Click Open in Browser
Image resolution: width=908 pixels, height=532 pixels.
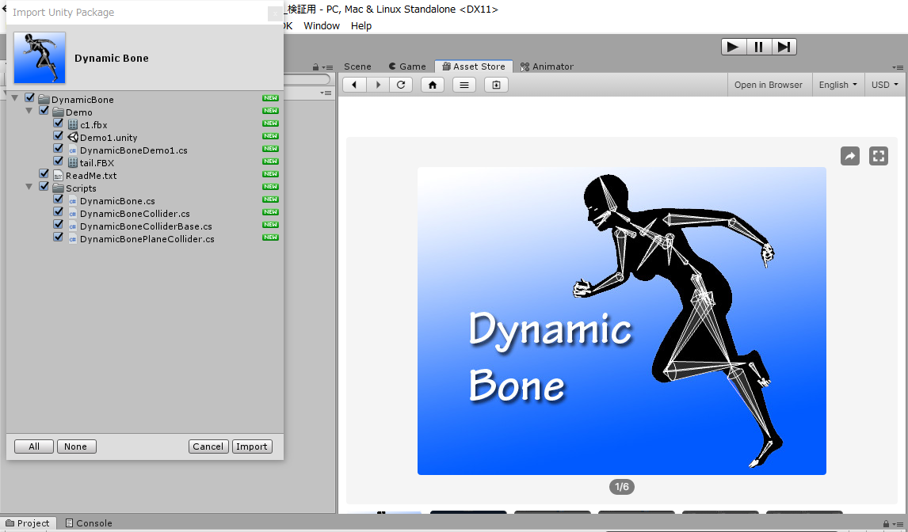[x=769, y=85]
